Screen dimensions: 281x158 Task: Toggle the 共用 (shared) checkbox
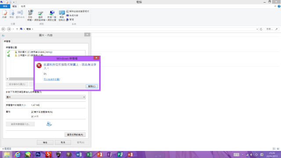[x=32, y=117]
